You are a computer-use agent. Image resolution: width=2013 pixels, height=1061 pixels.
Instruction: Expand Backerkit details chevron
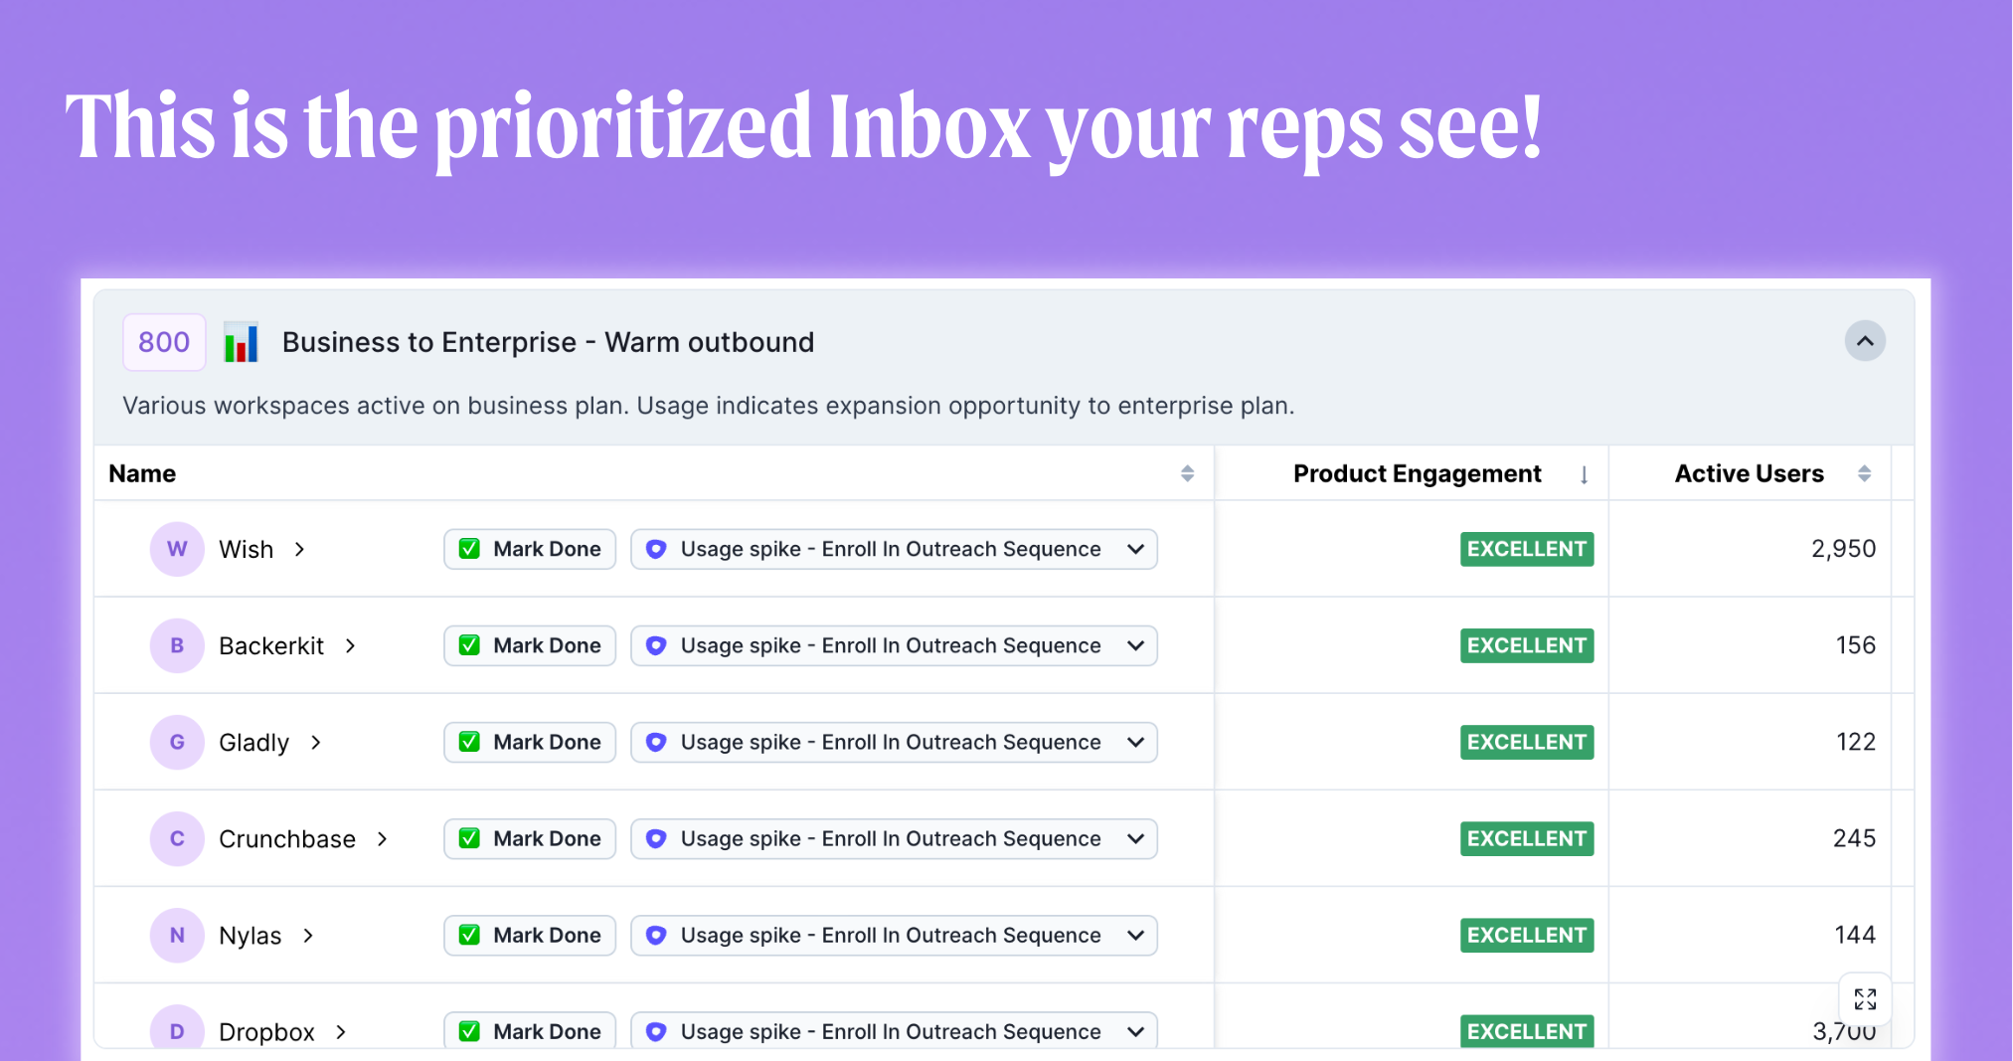point(350,645)
